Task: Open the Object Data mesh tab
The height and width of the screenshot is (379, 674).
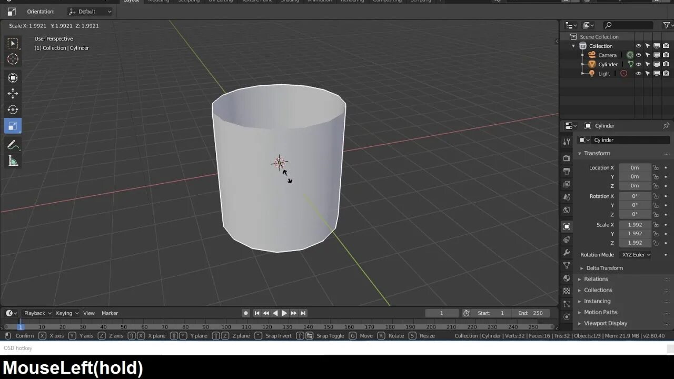Action: (567, 265)
